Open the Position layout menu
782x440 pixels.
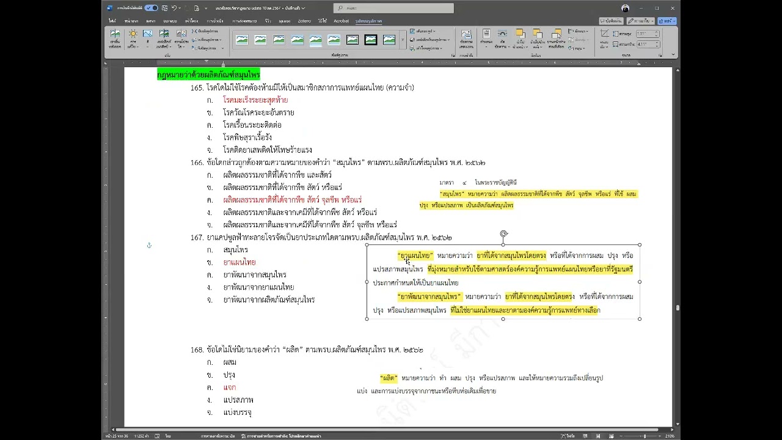click(x=487, y=39)
